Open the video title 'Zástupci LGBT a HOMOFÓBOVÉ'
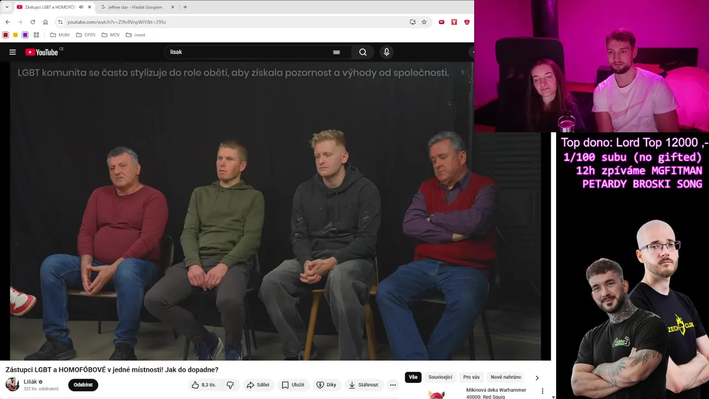 112,370
